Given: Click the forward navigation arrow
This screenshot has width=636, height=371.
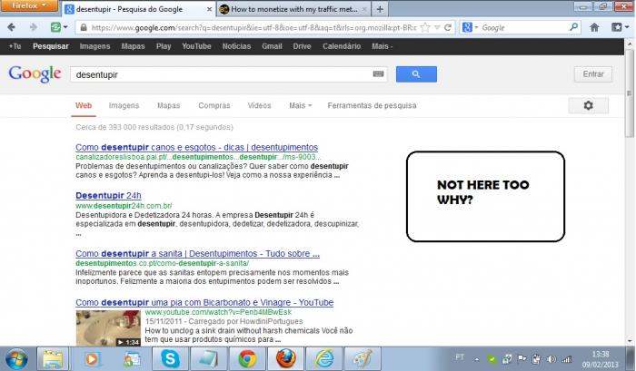Looking at the screenshot, I should [x=34, y=27].
